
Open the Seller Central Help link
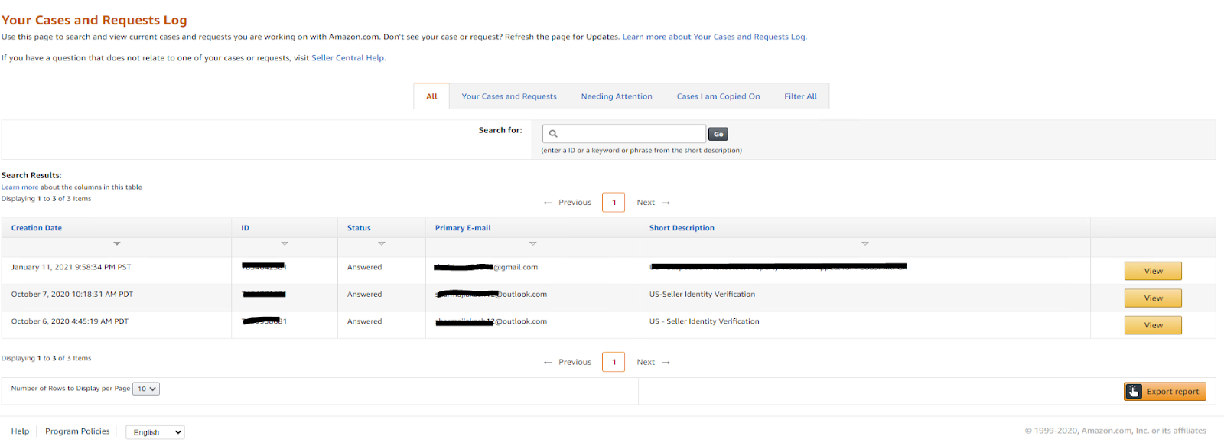click(x=348, y=58)
